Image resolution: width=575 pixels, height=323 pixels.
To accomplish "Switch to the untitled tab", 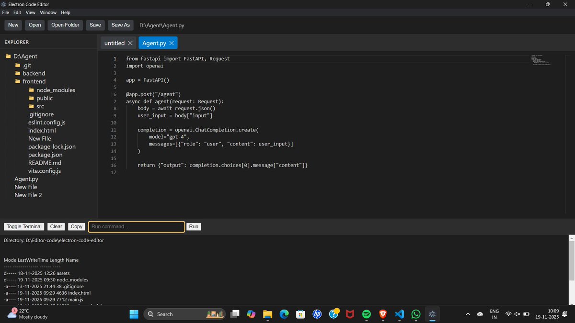I will pos(114,43).
